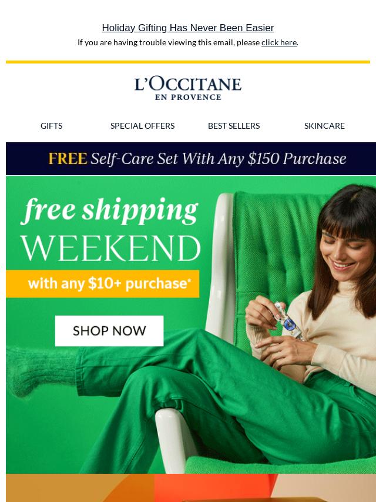This screenshot has width=376, height=502.
Task: Click the hand cream tube she holds
Action: click(288, 320)
